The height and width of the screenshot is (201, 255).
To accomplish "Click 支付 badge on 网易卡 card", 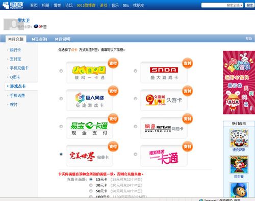I will pyautogui.click(x=187, y=119).
